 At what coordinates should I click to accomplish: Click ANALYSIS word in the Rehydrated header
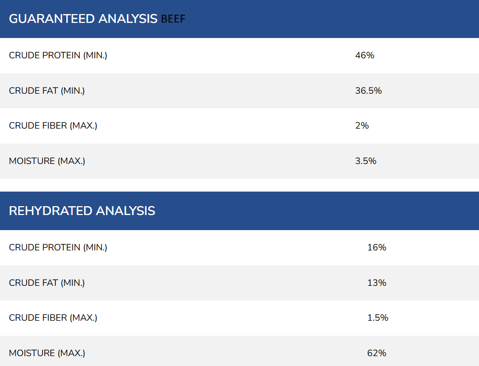125,211
